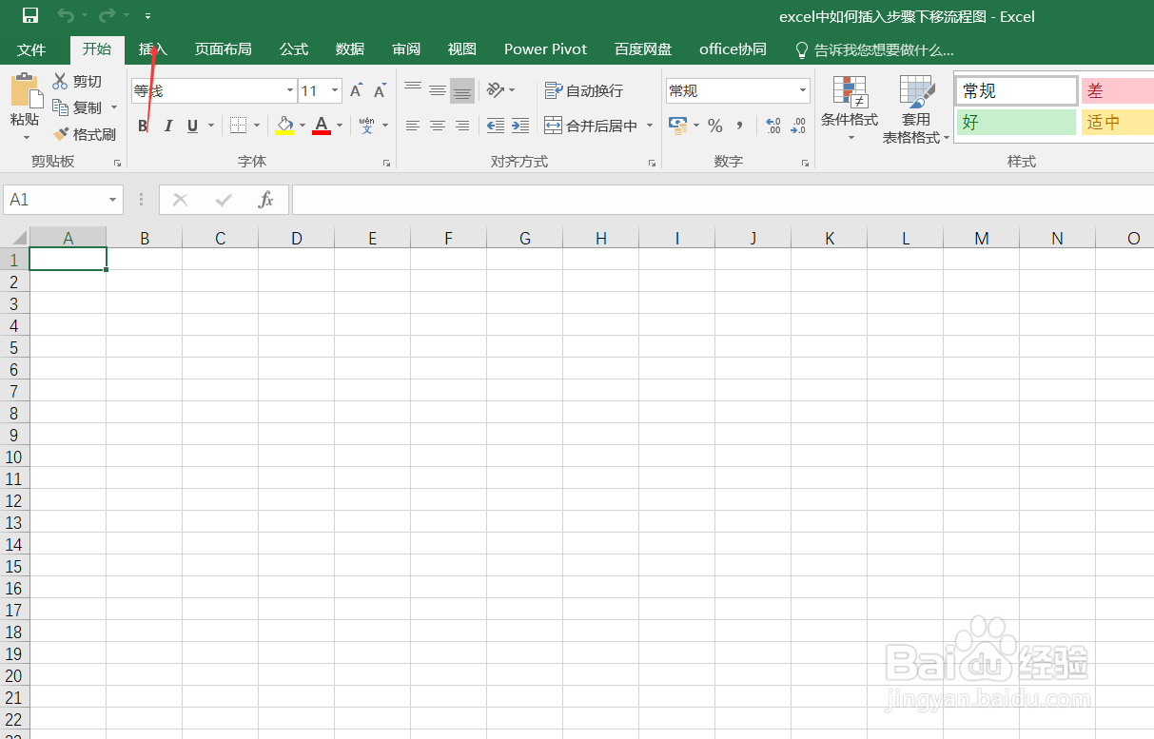The width and height of the screenshot is (1154, 739).
Task: Activate the 格式刷 format painter
Action: 85,134
